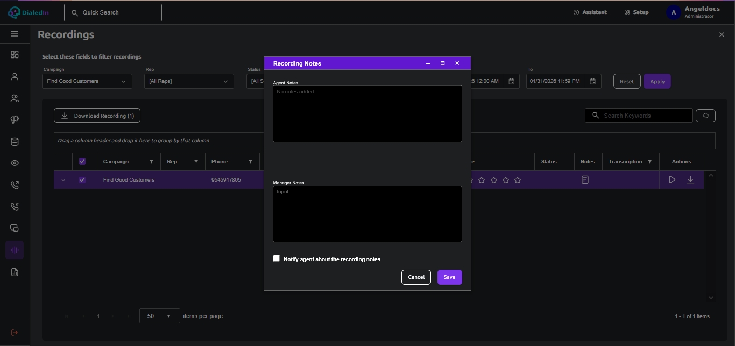The width and height of the screenshot is (735, 346).
Task: Maximize the Recording Notes dialog
Action: click(x=443, y=63)
